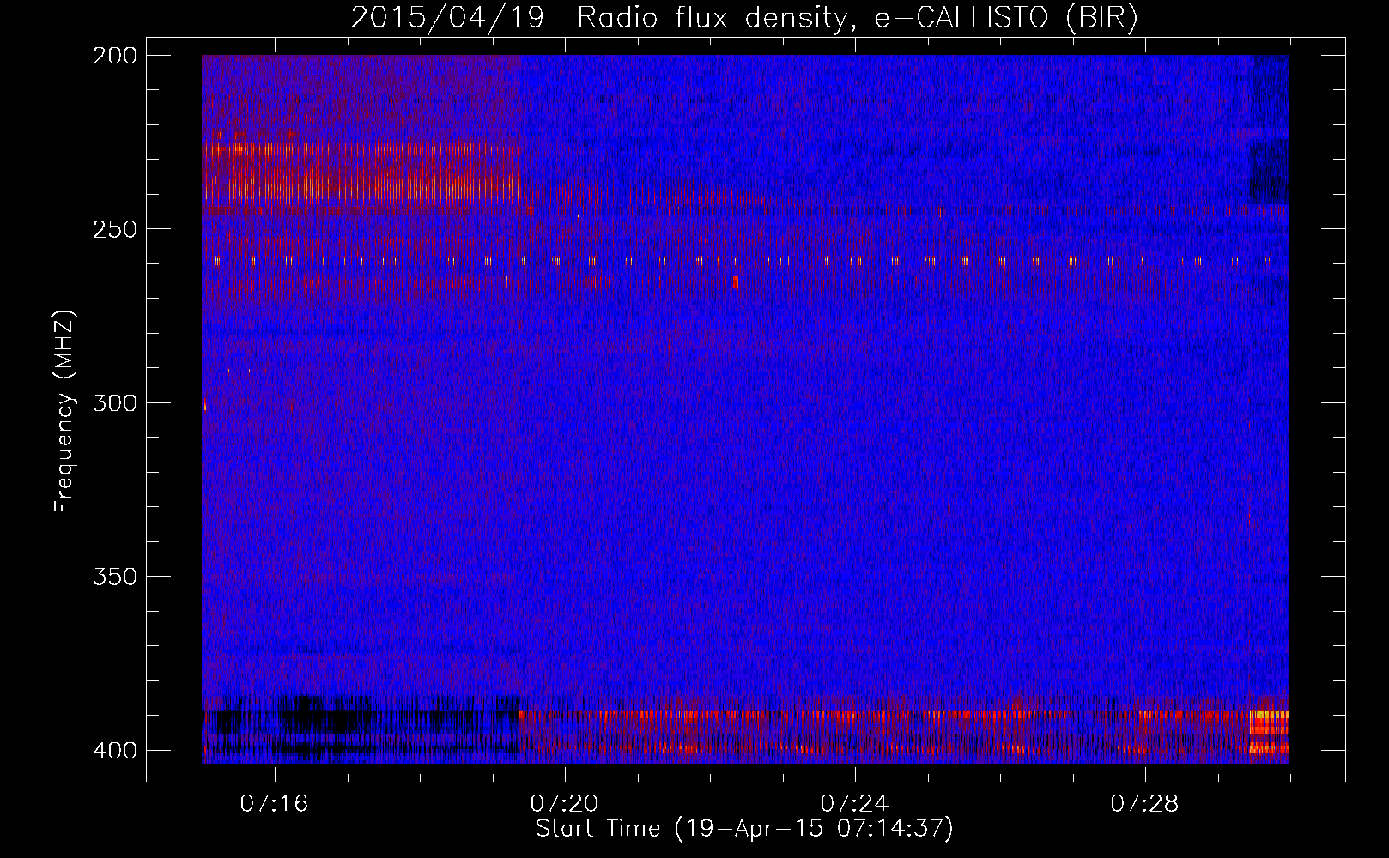The height and width of the screenshot is (858, 1389).
Task: Click the 400 frequency tick label
Action: point(115,751)
